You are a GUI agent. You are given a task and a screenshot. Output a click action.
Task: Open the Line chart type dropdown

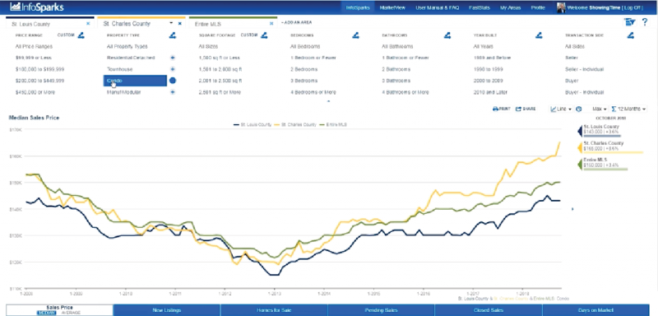(561, 109)
